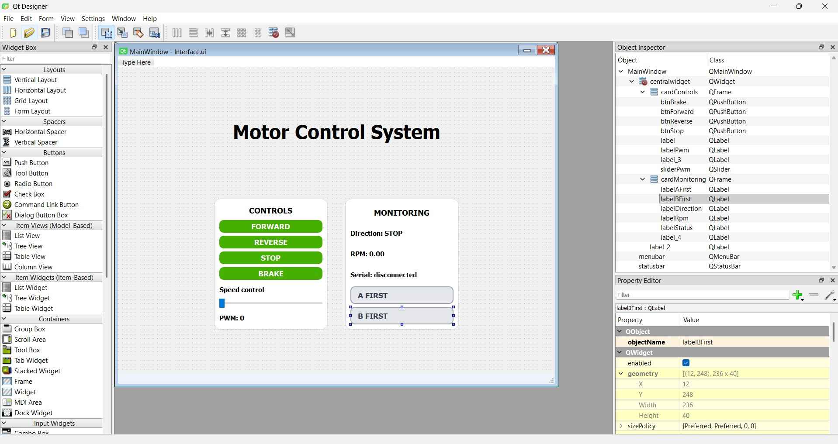Click the Bring to Front toolbar icon

click(x=84, y=33)
